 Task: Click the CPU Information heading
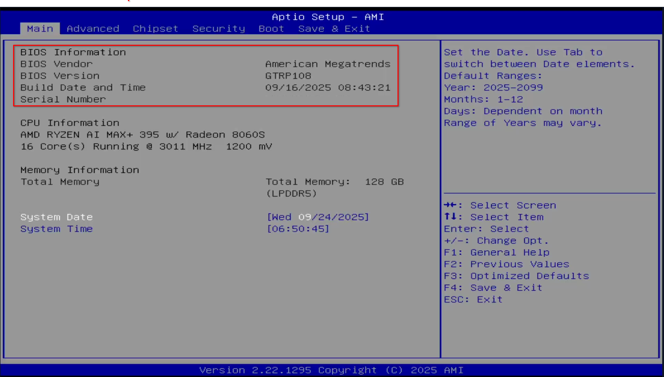click(x=70, y=123)
